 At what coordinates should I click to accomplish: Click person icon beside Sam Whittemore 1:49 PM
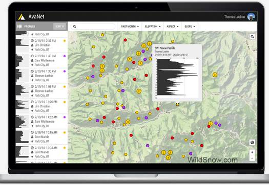point(32,60)
